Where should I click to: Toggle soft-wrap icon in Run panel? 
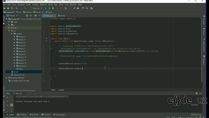click(12, 105)
